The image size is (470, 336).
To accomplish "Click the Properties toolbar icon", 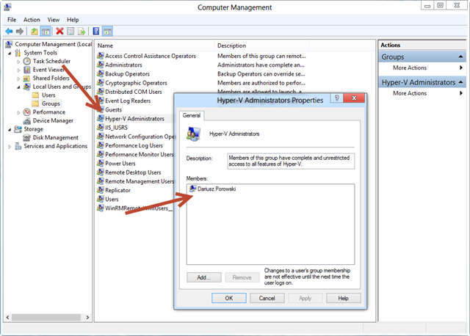I will tap(70, 31).
